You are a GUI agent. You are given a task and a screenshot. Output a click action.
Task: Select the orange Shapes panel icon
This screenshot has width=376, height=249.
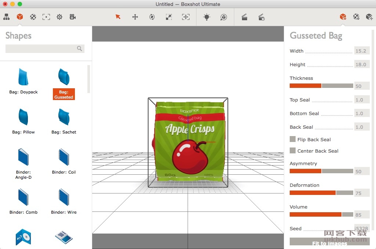[20, 17]
